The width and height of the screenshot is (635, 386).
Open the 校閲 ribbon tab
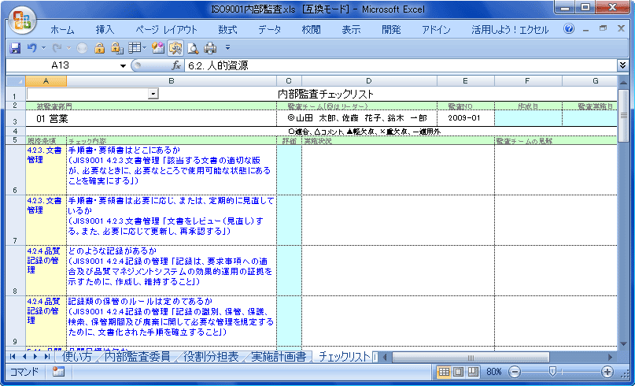(311, 30)
